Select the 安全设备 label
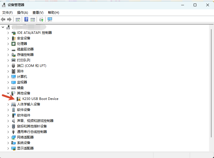 [24, 38]
